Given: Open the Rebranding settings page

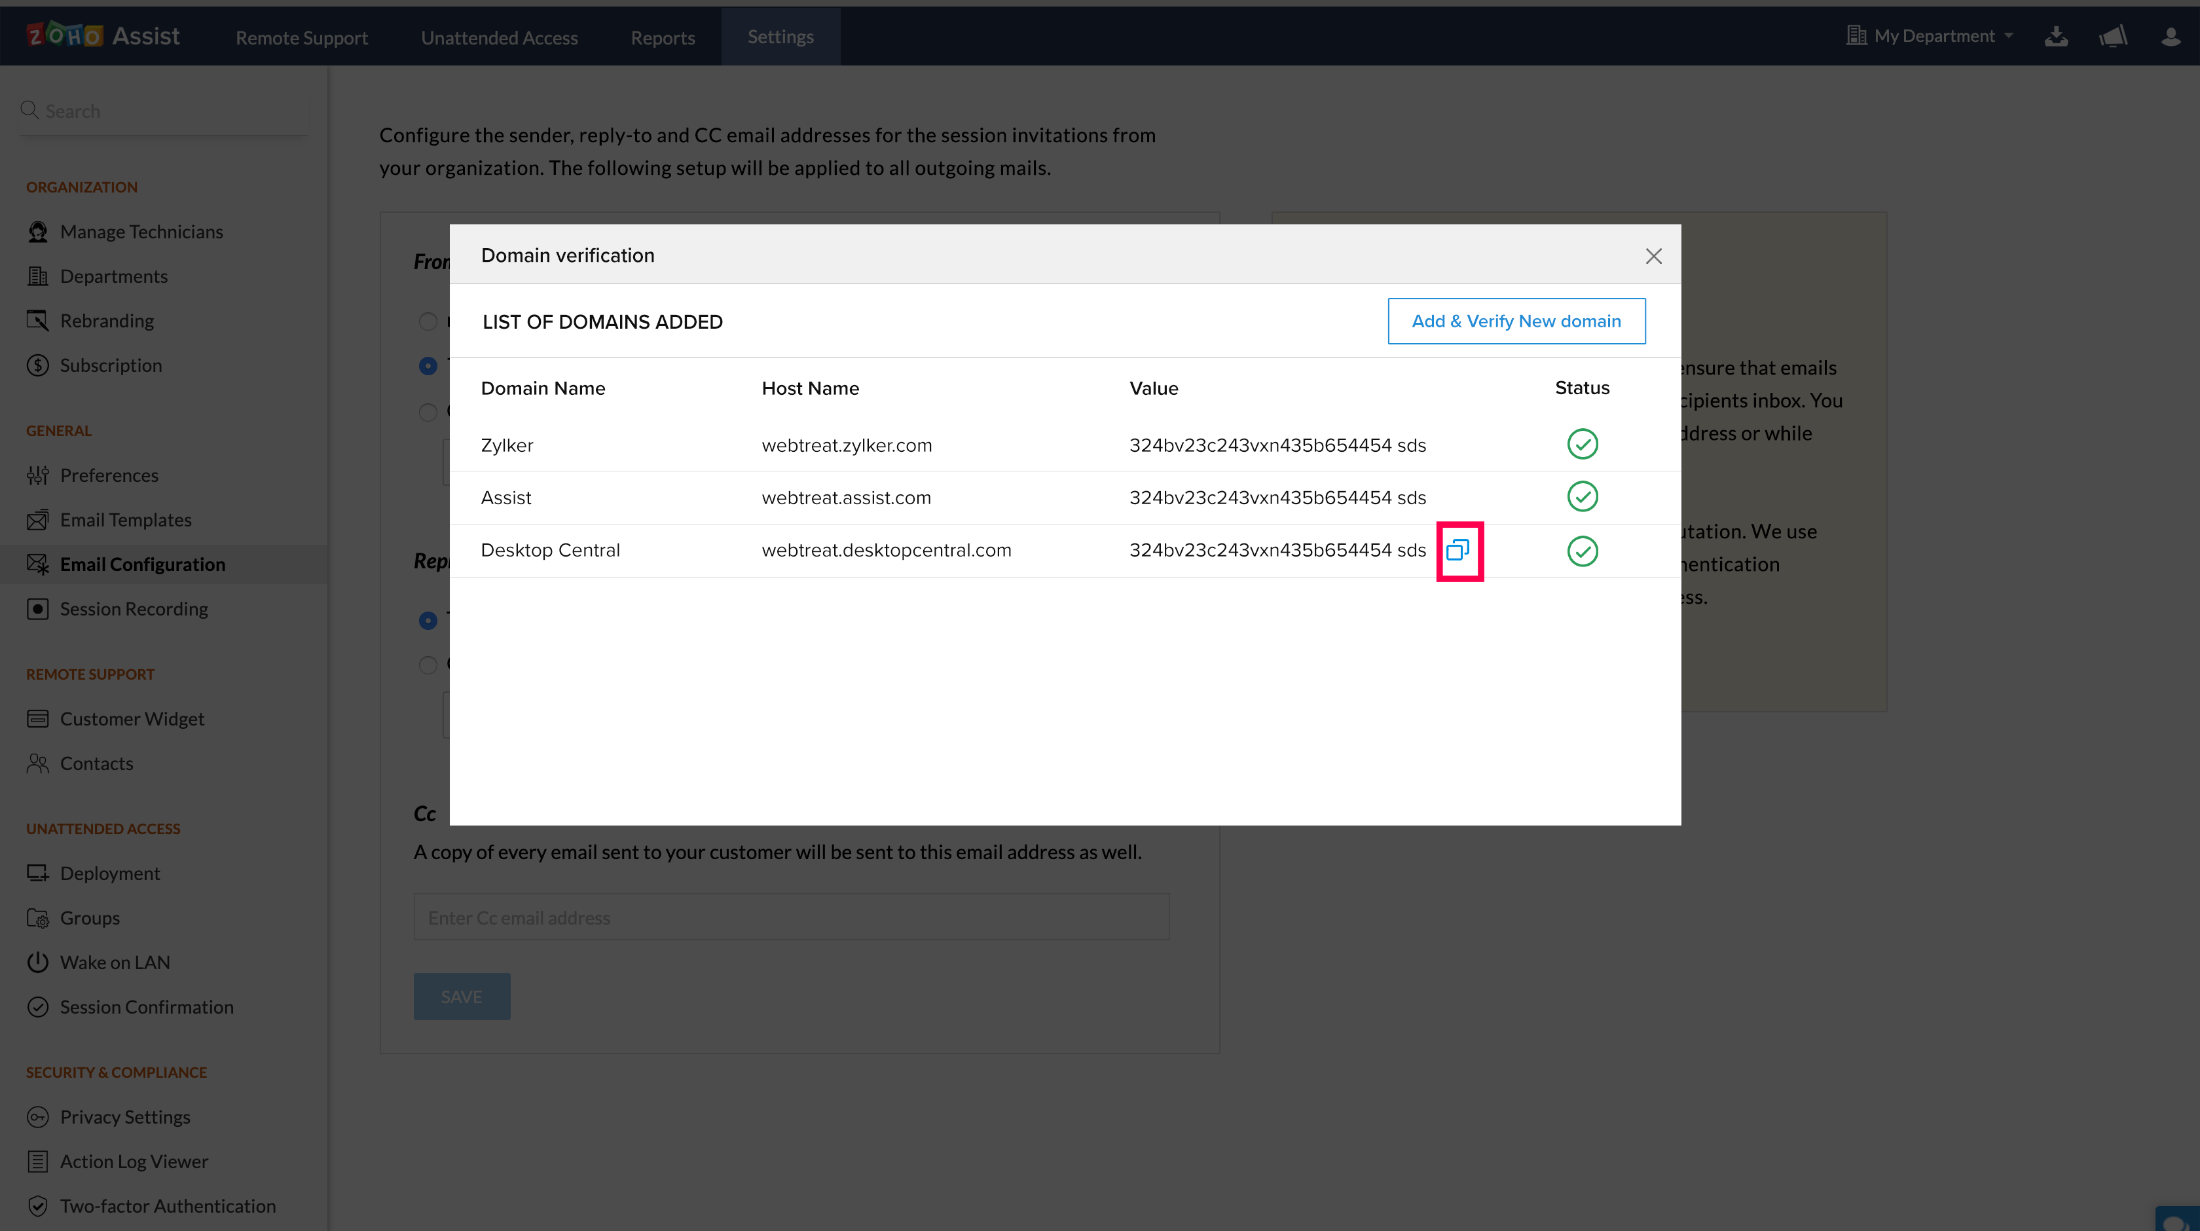Looking at the screenshot, I should click(107, 320).
